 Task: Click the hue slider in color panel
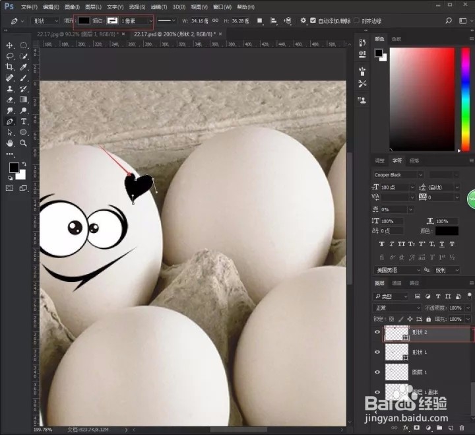coord(465,98)
